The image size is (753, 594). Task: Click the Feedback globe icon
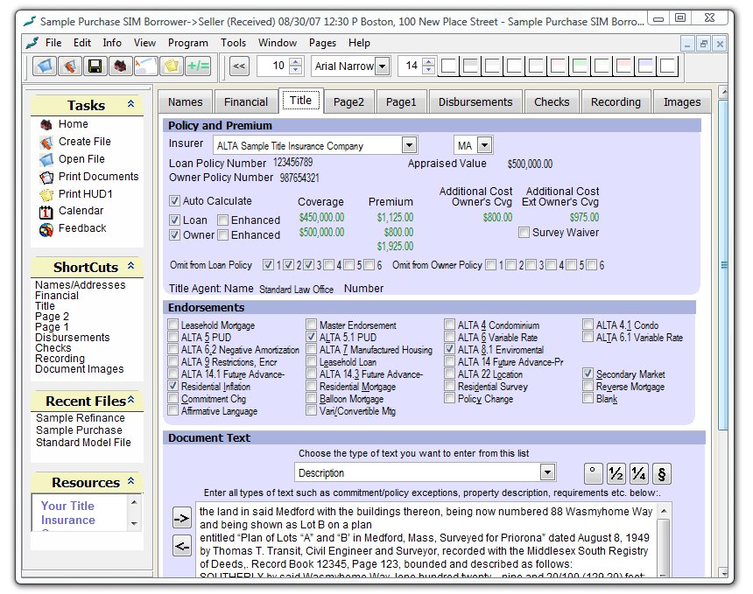point(46,229)
